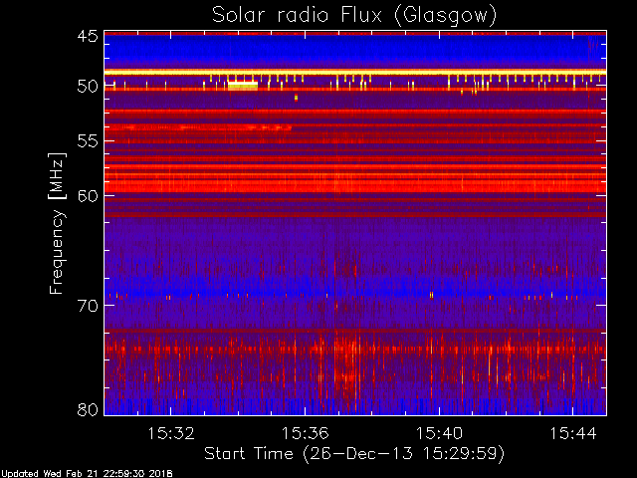Image resolution: width=637 pixels, height=478 pixels.
Task: Click the 'Start Time (26-Dec-13 15:29:59)' label
Action: click(354, 454)
